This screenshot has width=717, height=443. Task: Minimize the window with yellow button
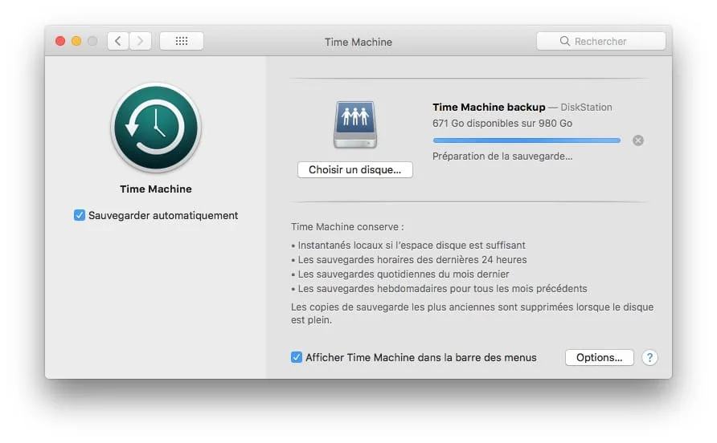click(x=76, y=41)
